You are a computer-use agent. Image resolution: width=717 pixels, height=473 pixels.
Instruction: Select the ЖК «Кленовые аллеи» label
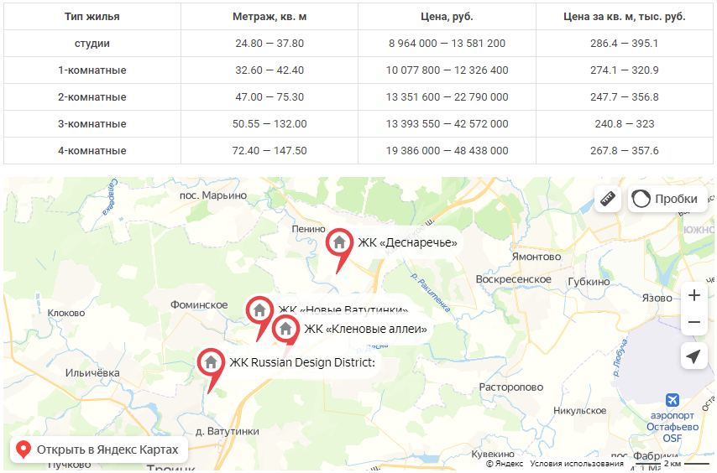coord(366,329)
